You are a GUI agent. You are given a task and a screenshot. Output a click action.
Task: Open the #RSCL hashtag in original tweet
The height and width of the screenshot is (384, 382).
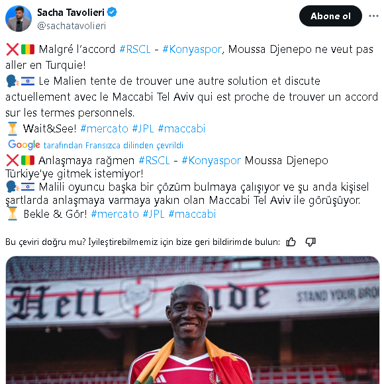point(135,49)
